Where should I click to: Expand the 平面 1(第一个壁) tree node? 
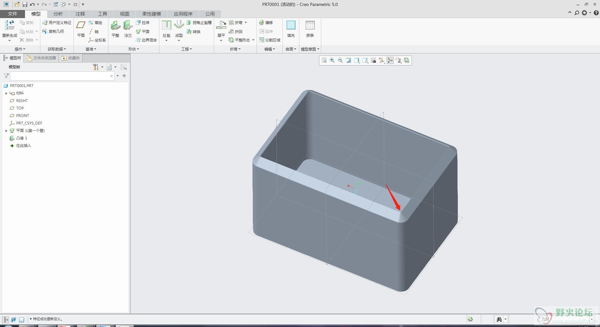(6, 131)
